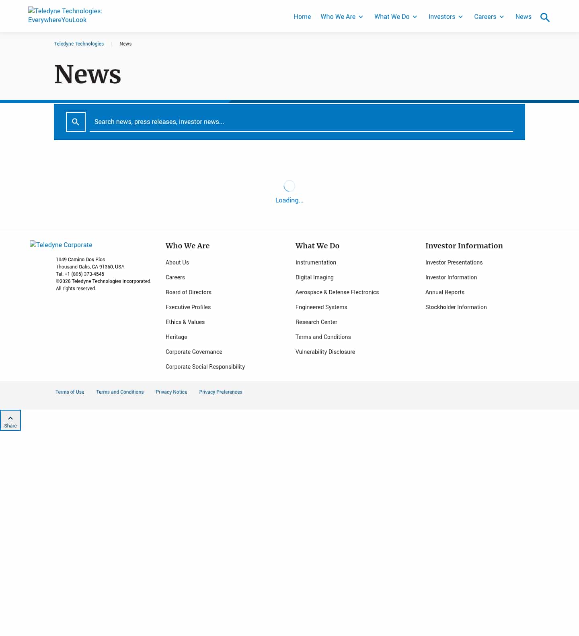Click the Share chevron-up widget
Viewport: 579px width, 636px height.
[x=10, y=420]
